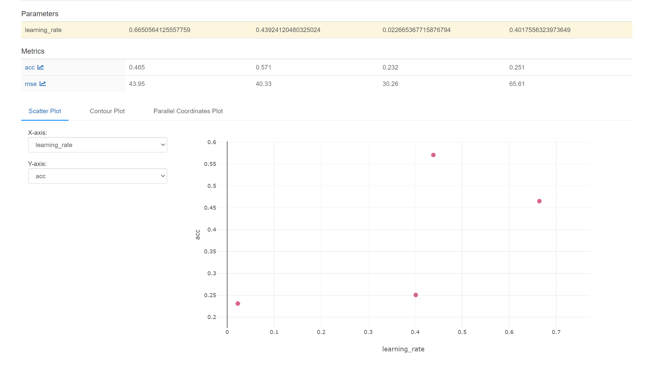
Task: Switch to the Contour Plot tab
Action: [107, 111]
